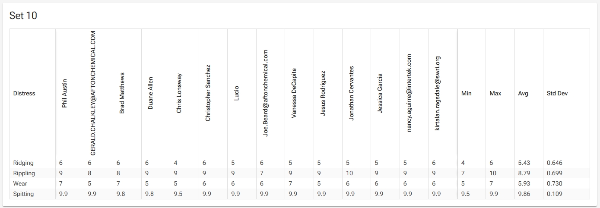600x208 pixels.
Task: Click the Ridging row label
Action: tap(23, 163)
